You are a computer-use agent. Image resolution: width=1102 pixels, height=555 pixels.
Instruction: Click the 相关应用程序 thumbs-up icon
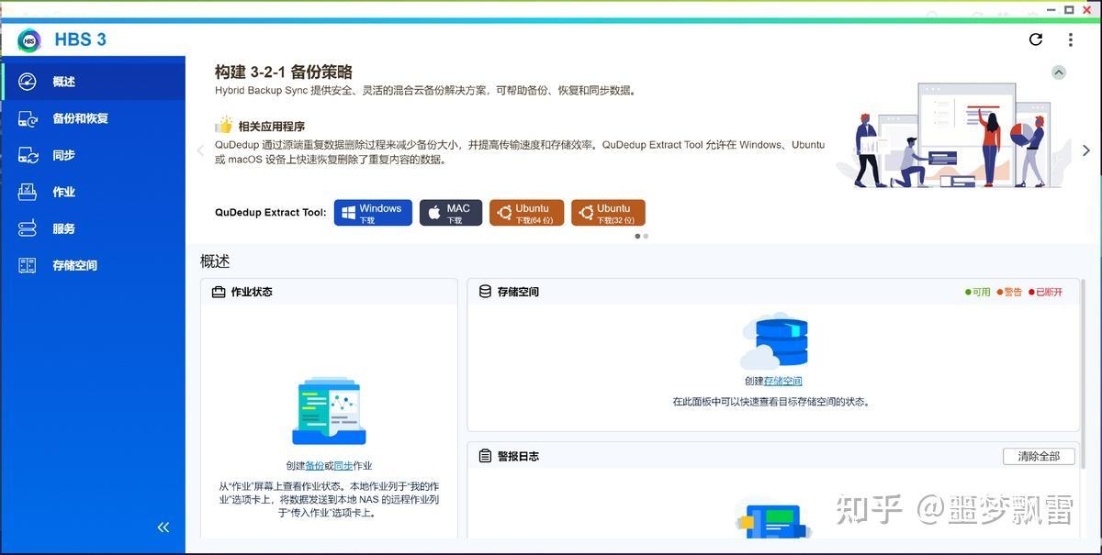[x=224, y=126]
